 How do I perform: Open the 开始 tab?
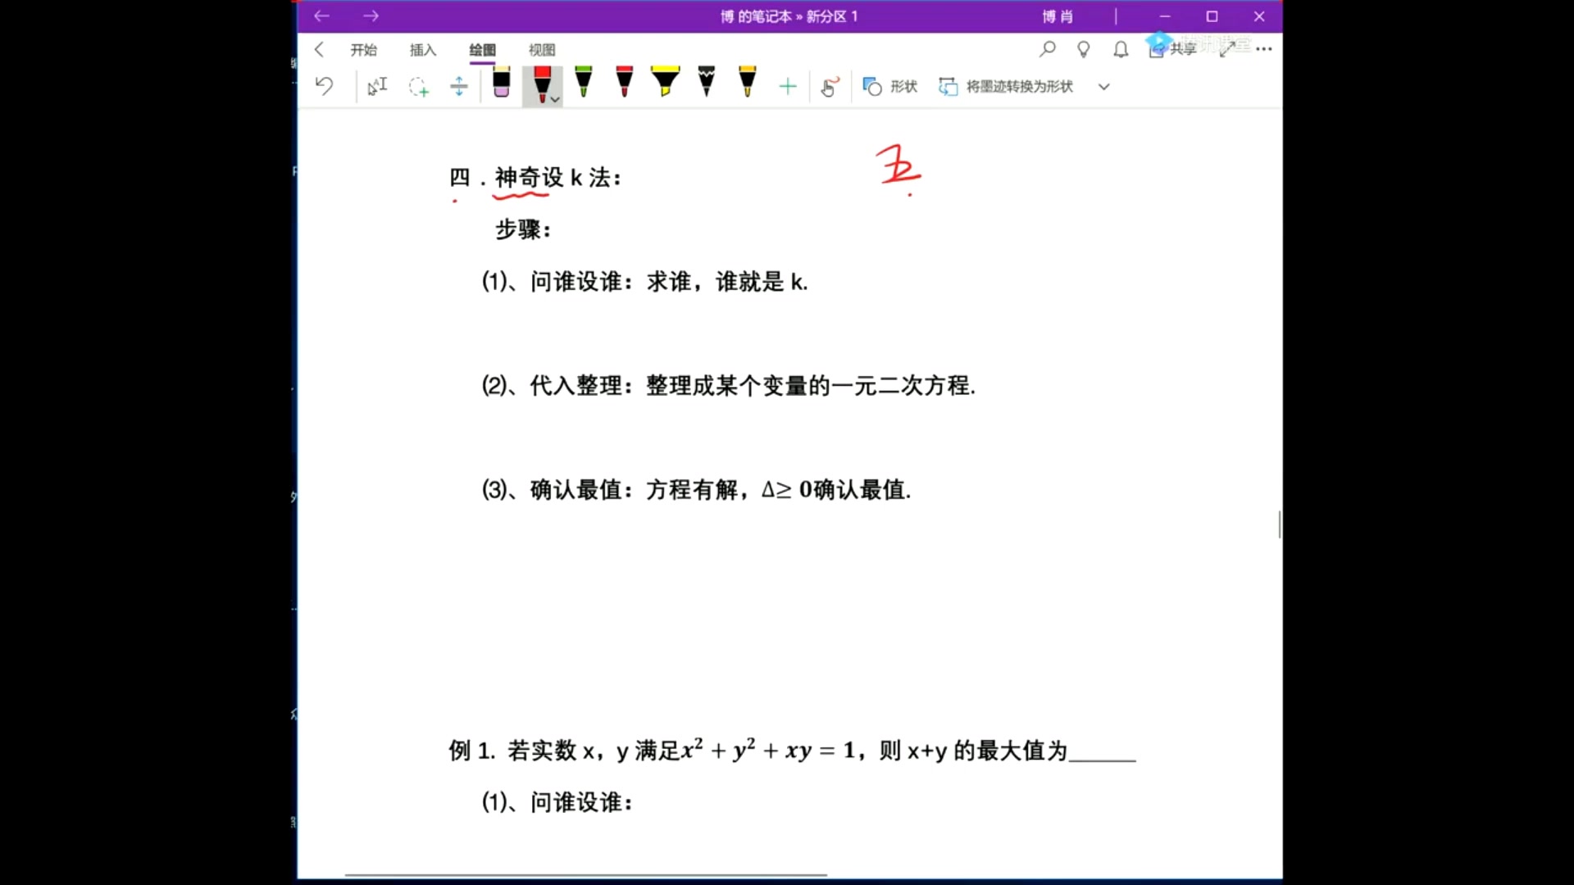pos(363,50)
